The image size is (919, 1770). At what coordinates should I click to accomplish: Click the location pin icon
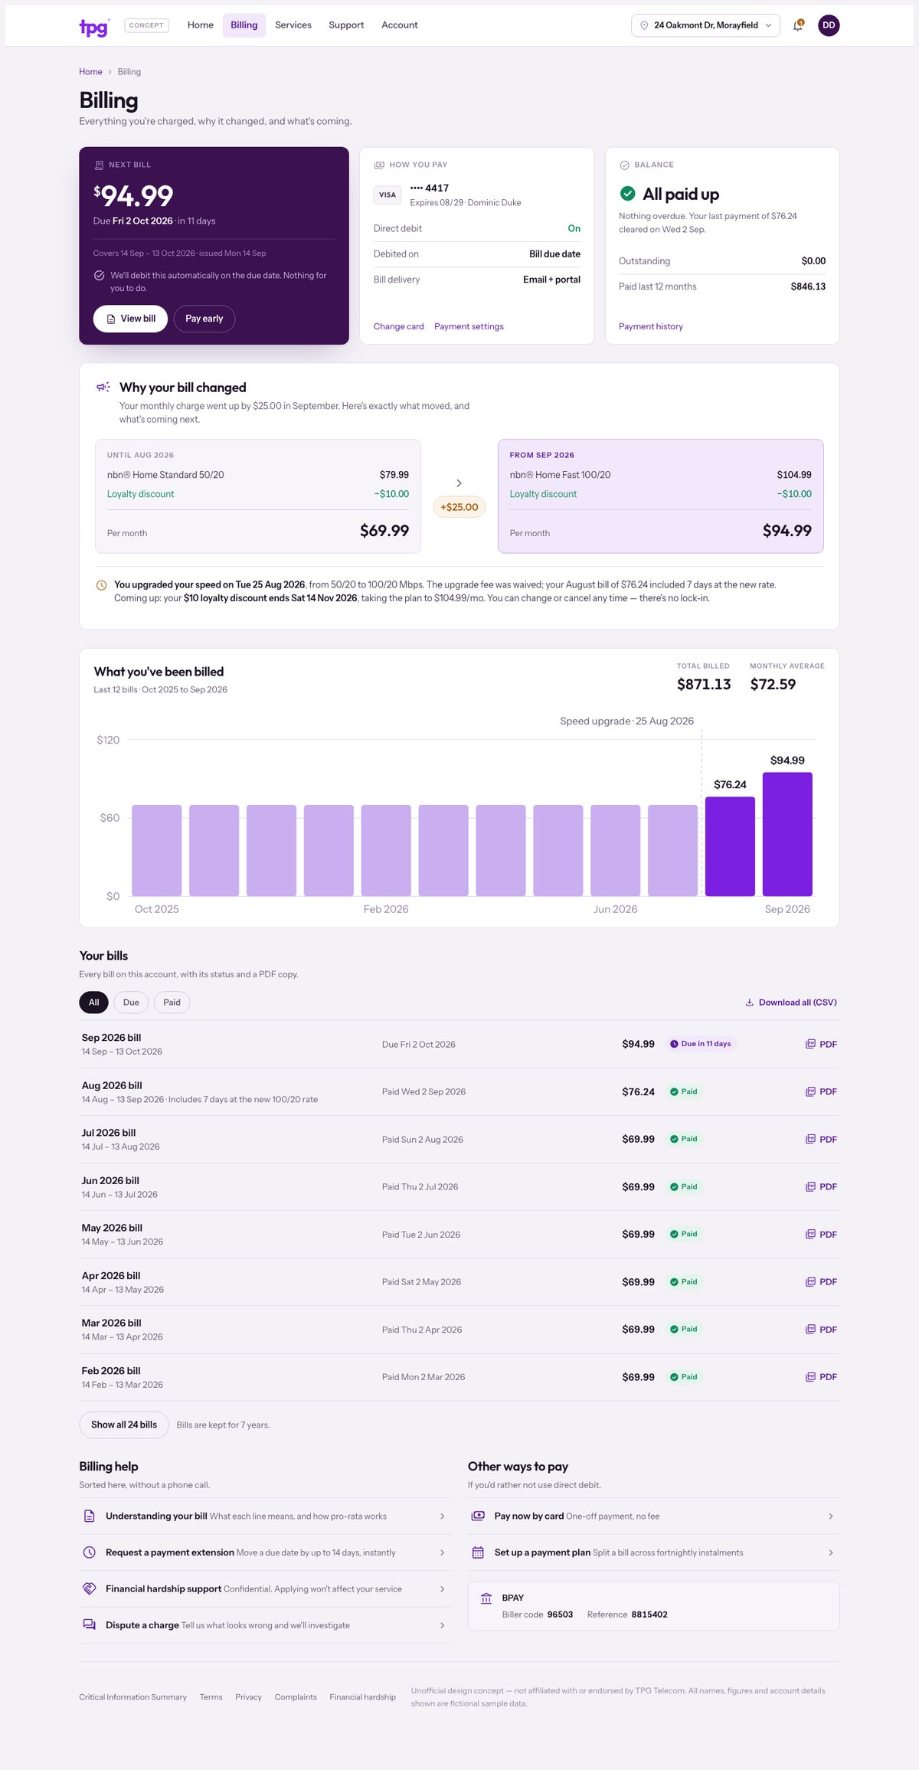644,25
